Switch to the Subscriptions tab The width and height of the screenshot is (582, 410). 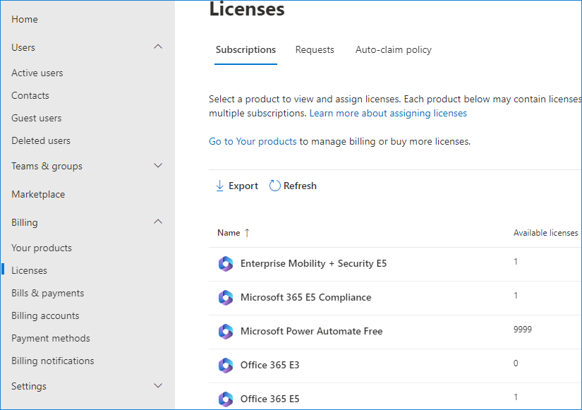(x=245, y=50)
